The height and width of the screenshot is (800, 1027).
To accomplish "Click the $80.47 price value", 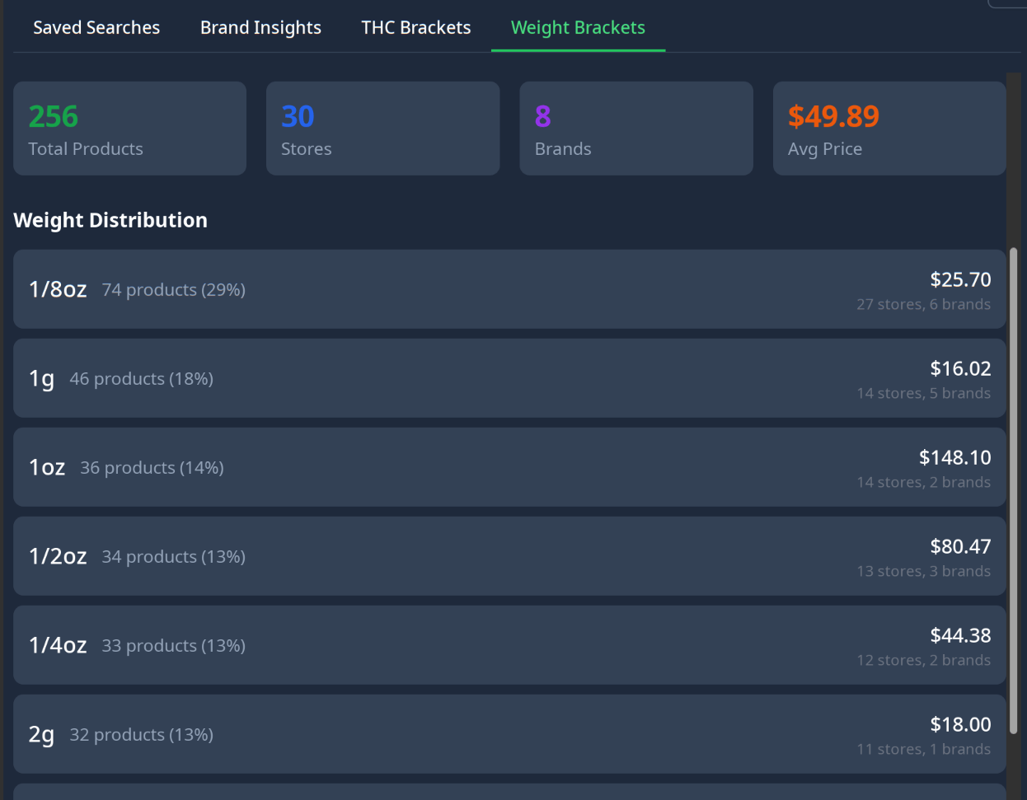I will (x=960, y=546).
